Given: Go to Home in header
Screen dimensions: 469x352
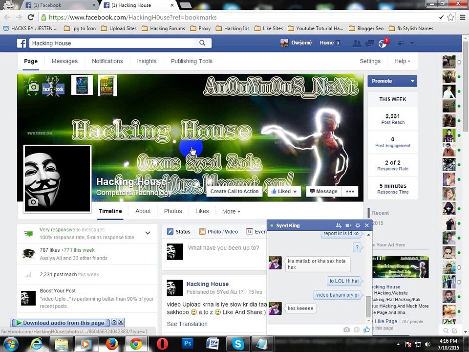Looking at the screenshot, I should [x=327, y=43].
